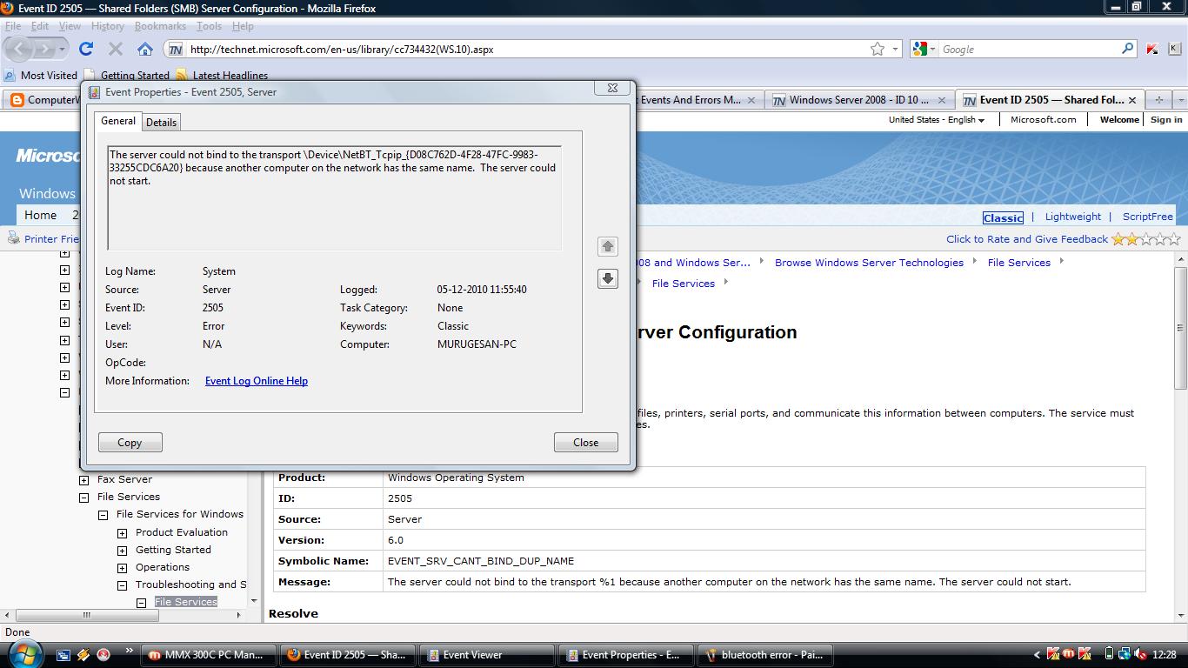The image size is (1188, 668).
Task: Select the ScriptFree view link
Action: tap(1147, 217)
